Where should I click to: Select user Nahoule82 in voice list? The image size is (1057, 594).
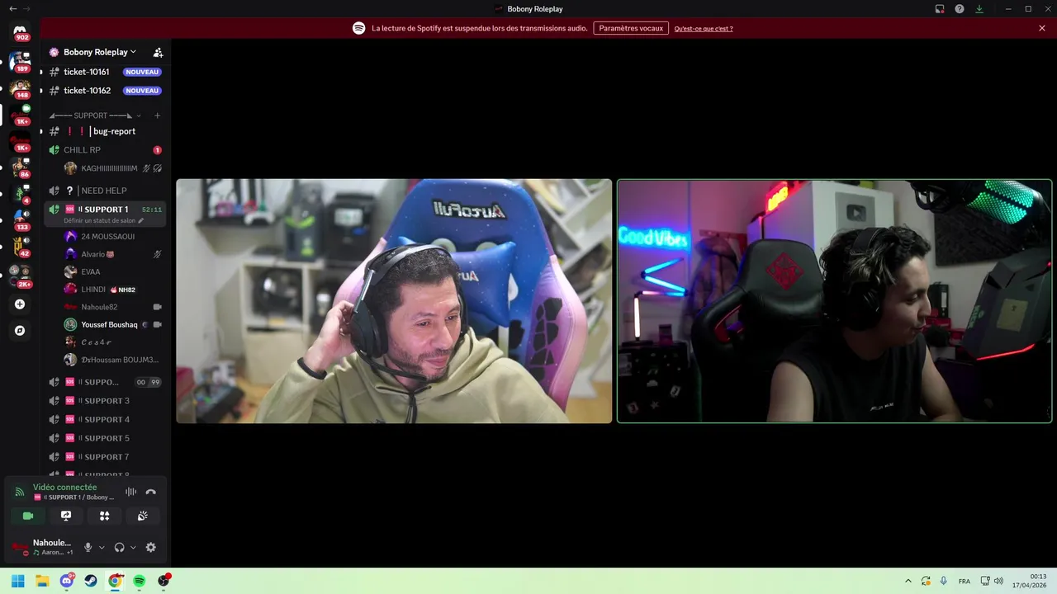point(113,307)
